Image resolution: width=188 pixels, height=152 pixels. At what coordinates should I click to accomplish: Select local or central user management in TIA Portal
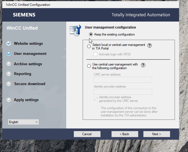(89, 46)
